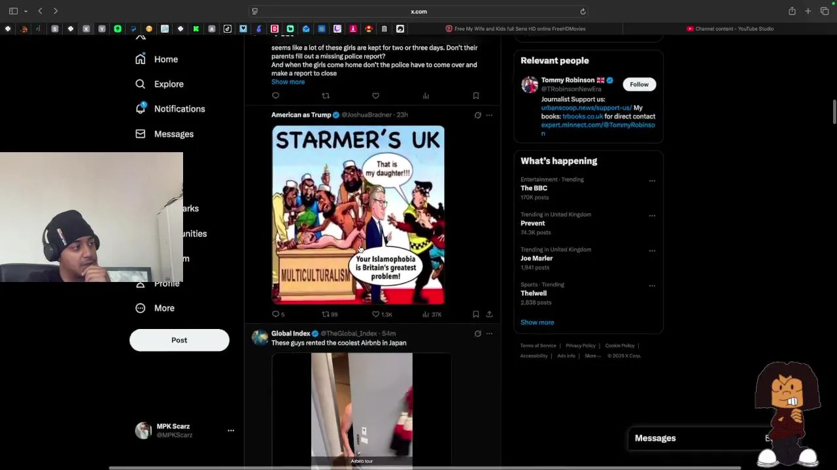Click the More circle ellipsis icon
This screenshot has height=470, width=837.
(140, 308)
